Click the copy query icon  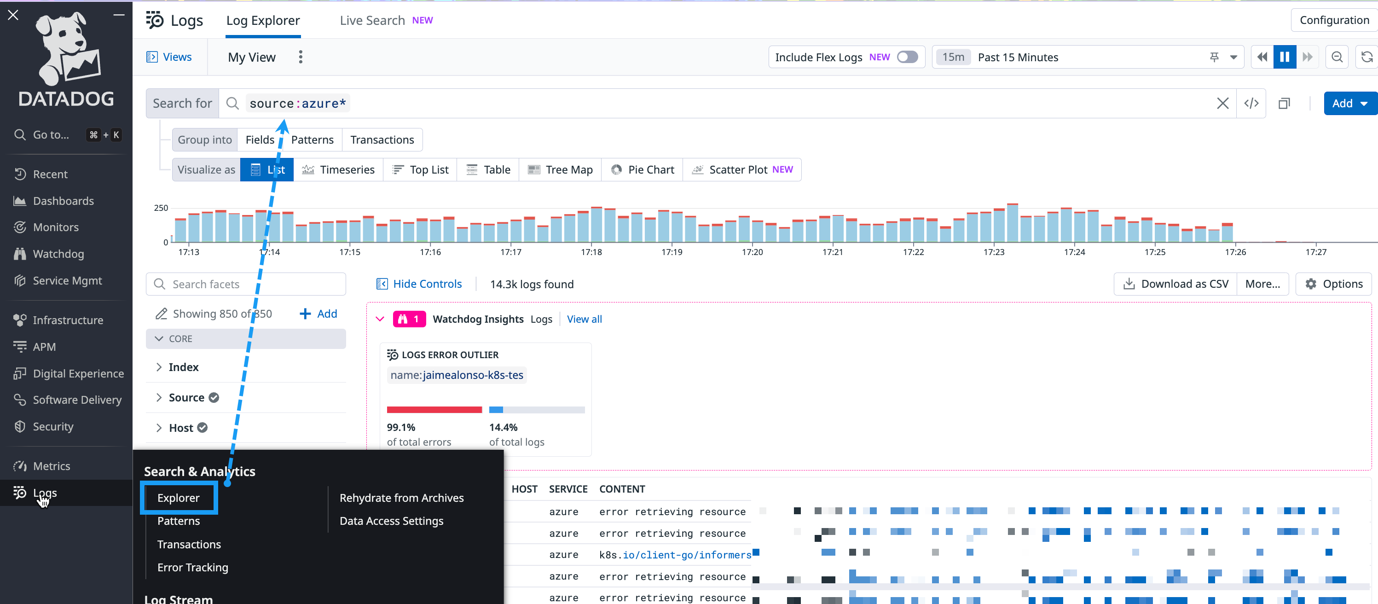(x=1284, y=103)
